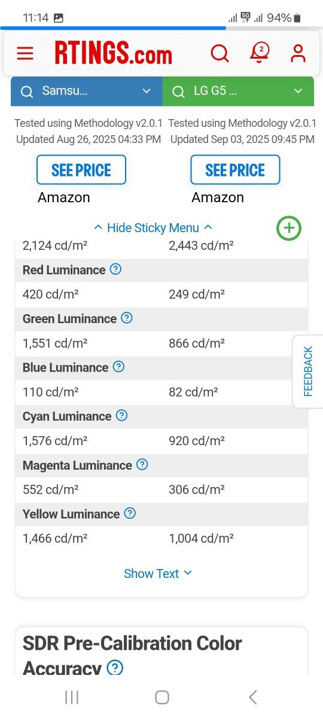The width and height of the screenshot is (323, 718).
Task: Show help for Cyan Luminance
Action: pos(121,415)
